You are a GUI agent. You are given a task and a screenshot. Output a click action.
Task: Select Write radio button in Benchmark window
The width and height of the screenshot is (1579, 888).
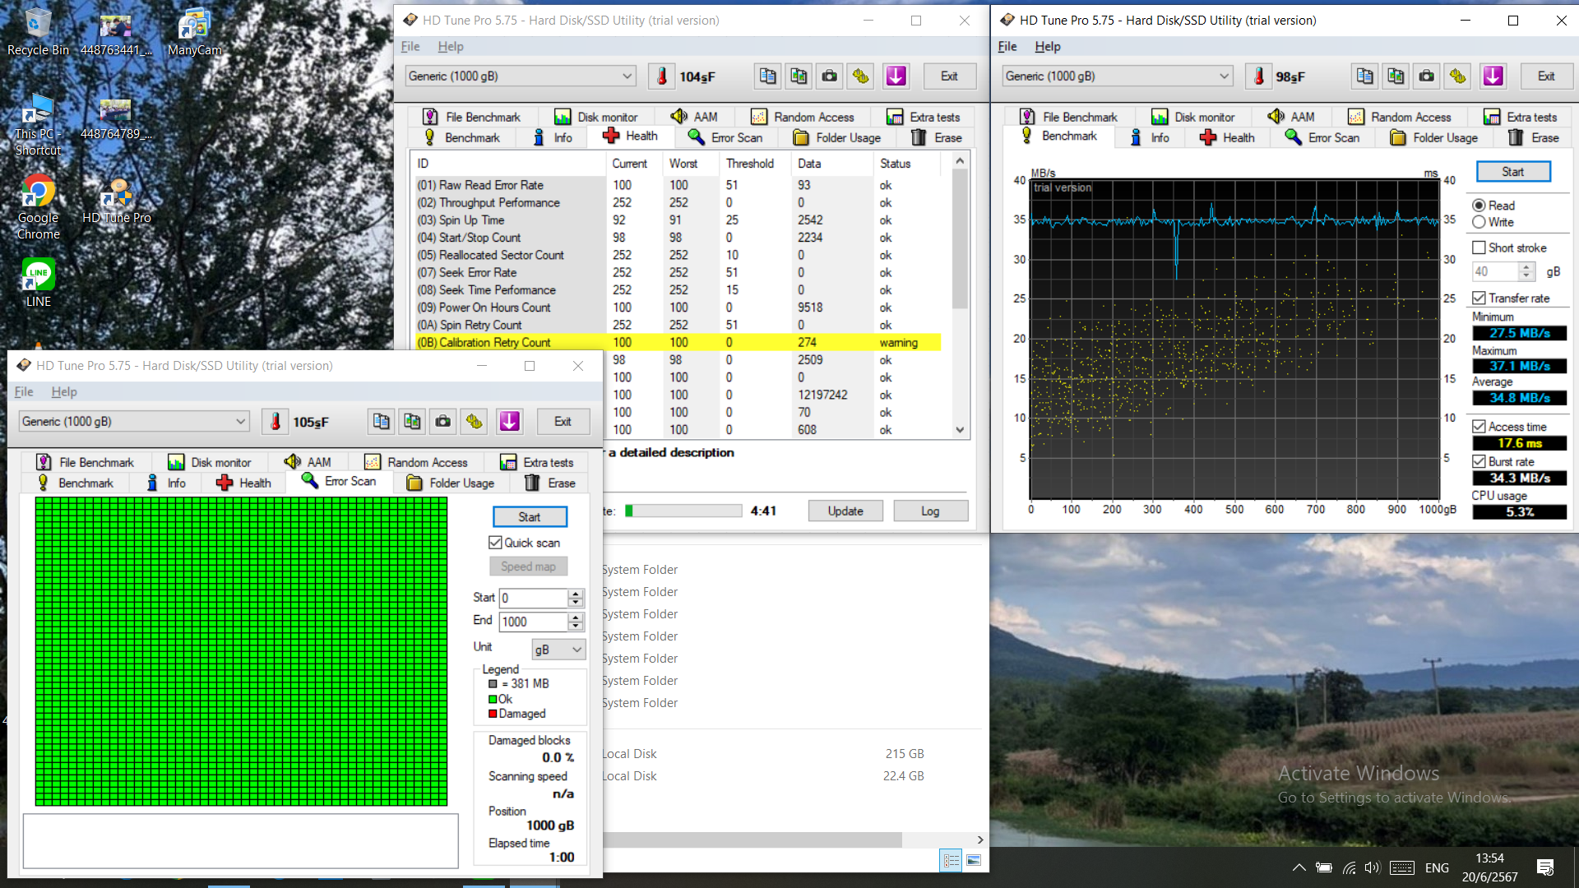1479,222
